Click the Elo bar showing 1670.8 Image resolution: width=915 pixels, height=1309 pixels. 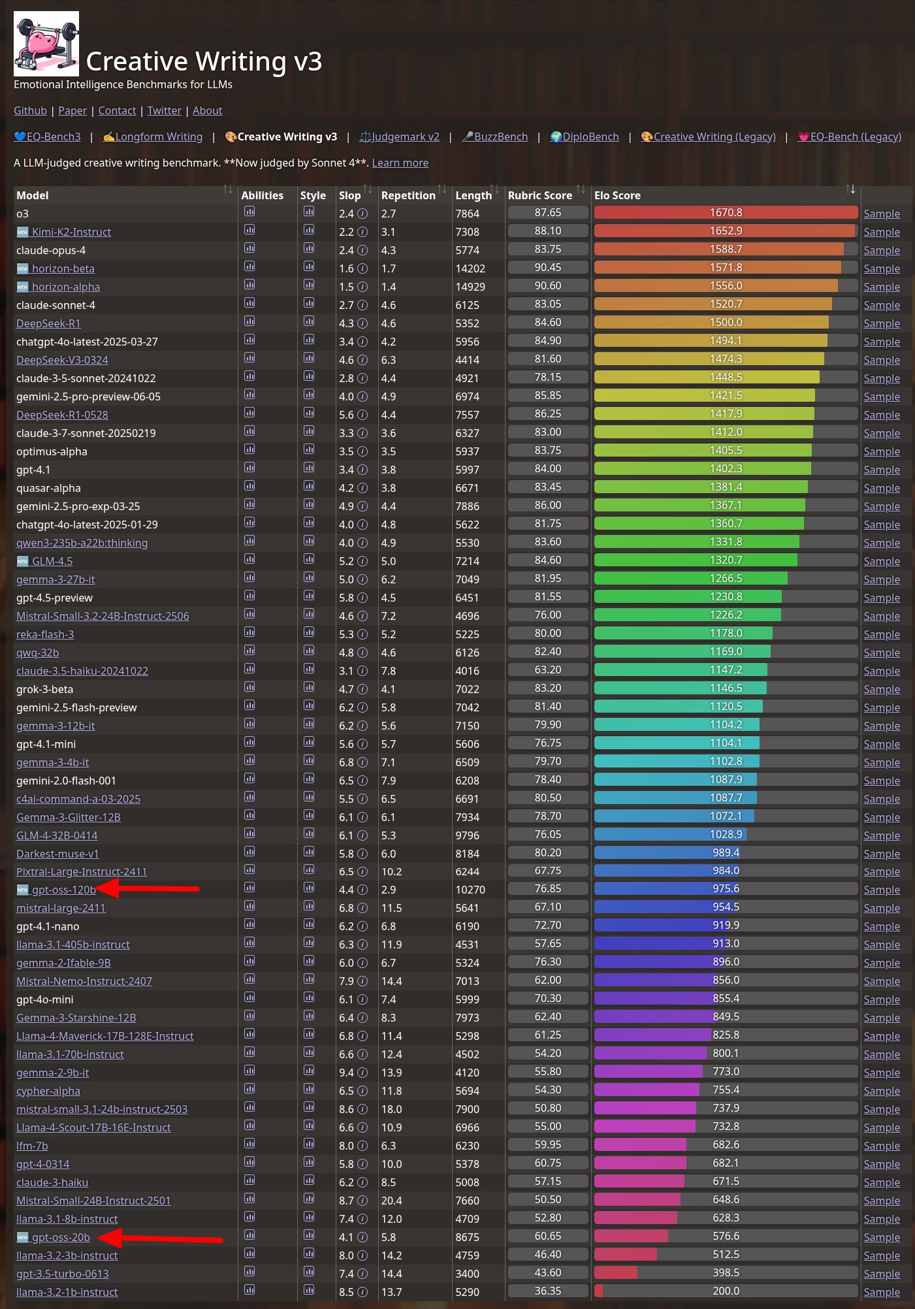(726, 212)
